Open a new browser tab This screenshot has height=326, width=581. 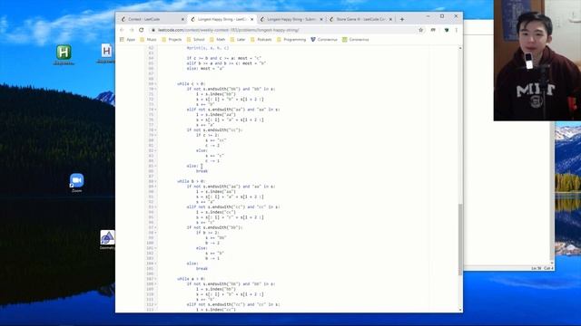click(402, 19)
